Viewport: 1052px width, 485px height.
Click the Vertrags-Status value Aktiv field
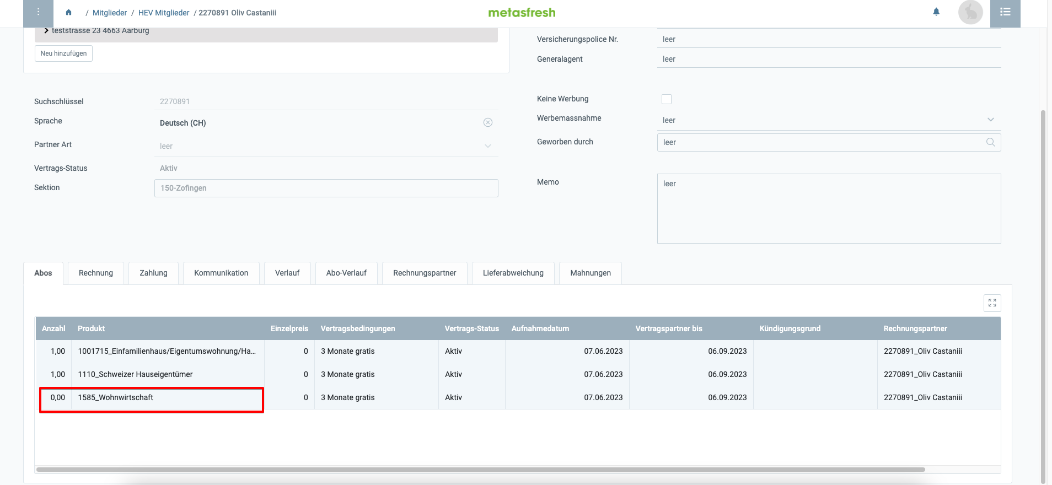click(x=326, y=168)
